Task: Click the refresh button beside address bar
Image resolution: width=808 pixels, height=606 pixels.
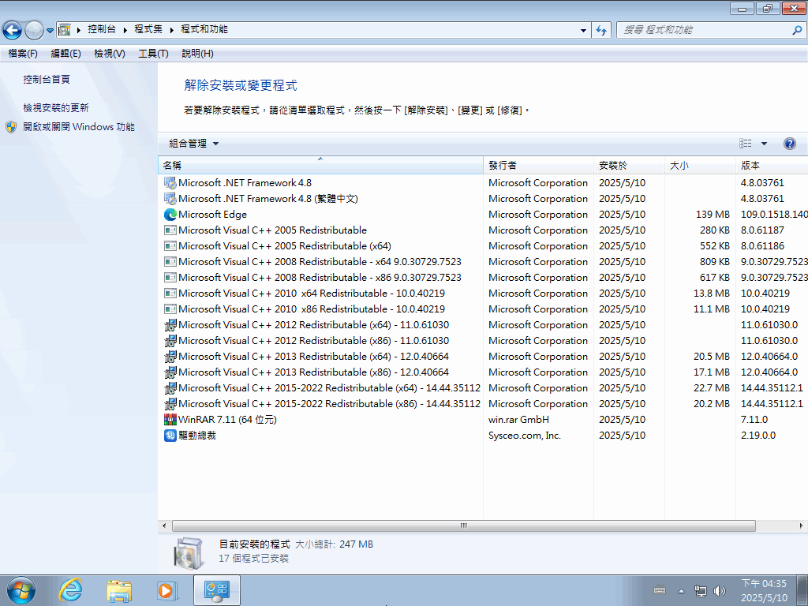Action: [600, 30]
